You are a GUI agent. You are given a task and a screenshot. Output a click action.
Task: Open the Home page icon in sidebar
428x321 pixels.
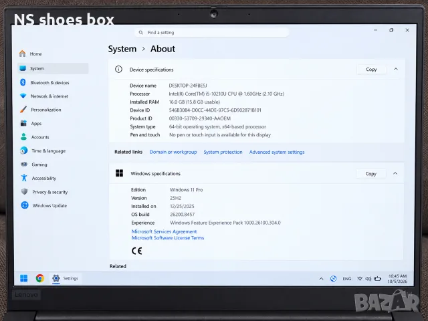[22, 53]
